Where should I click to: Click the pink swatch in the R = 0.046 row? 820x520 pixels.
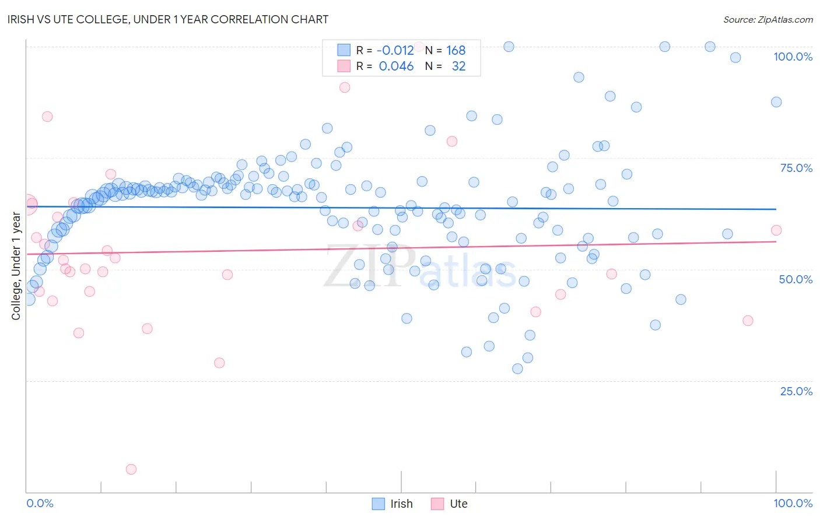(x=344, y=66)
